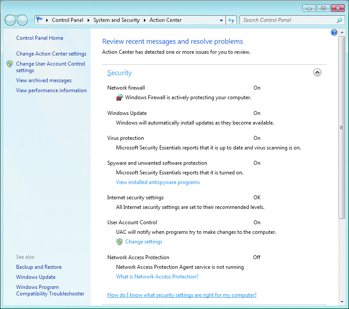Open What is Network Access Protection? link

157,277
